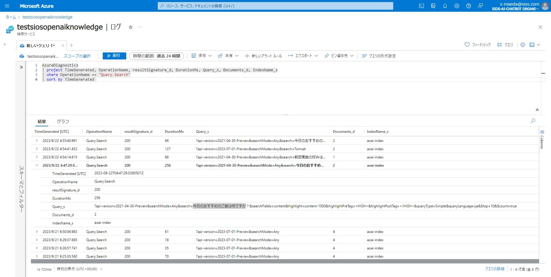
Task: Search the results with magnifier icon
Action: [x=533, y=121]
